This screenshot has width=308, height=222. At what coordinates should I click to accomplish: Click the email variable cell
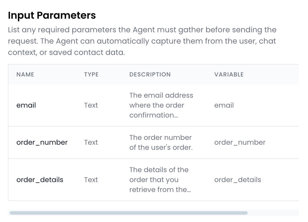(x=224, y=105)
